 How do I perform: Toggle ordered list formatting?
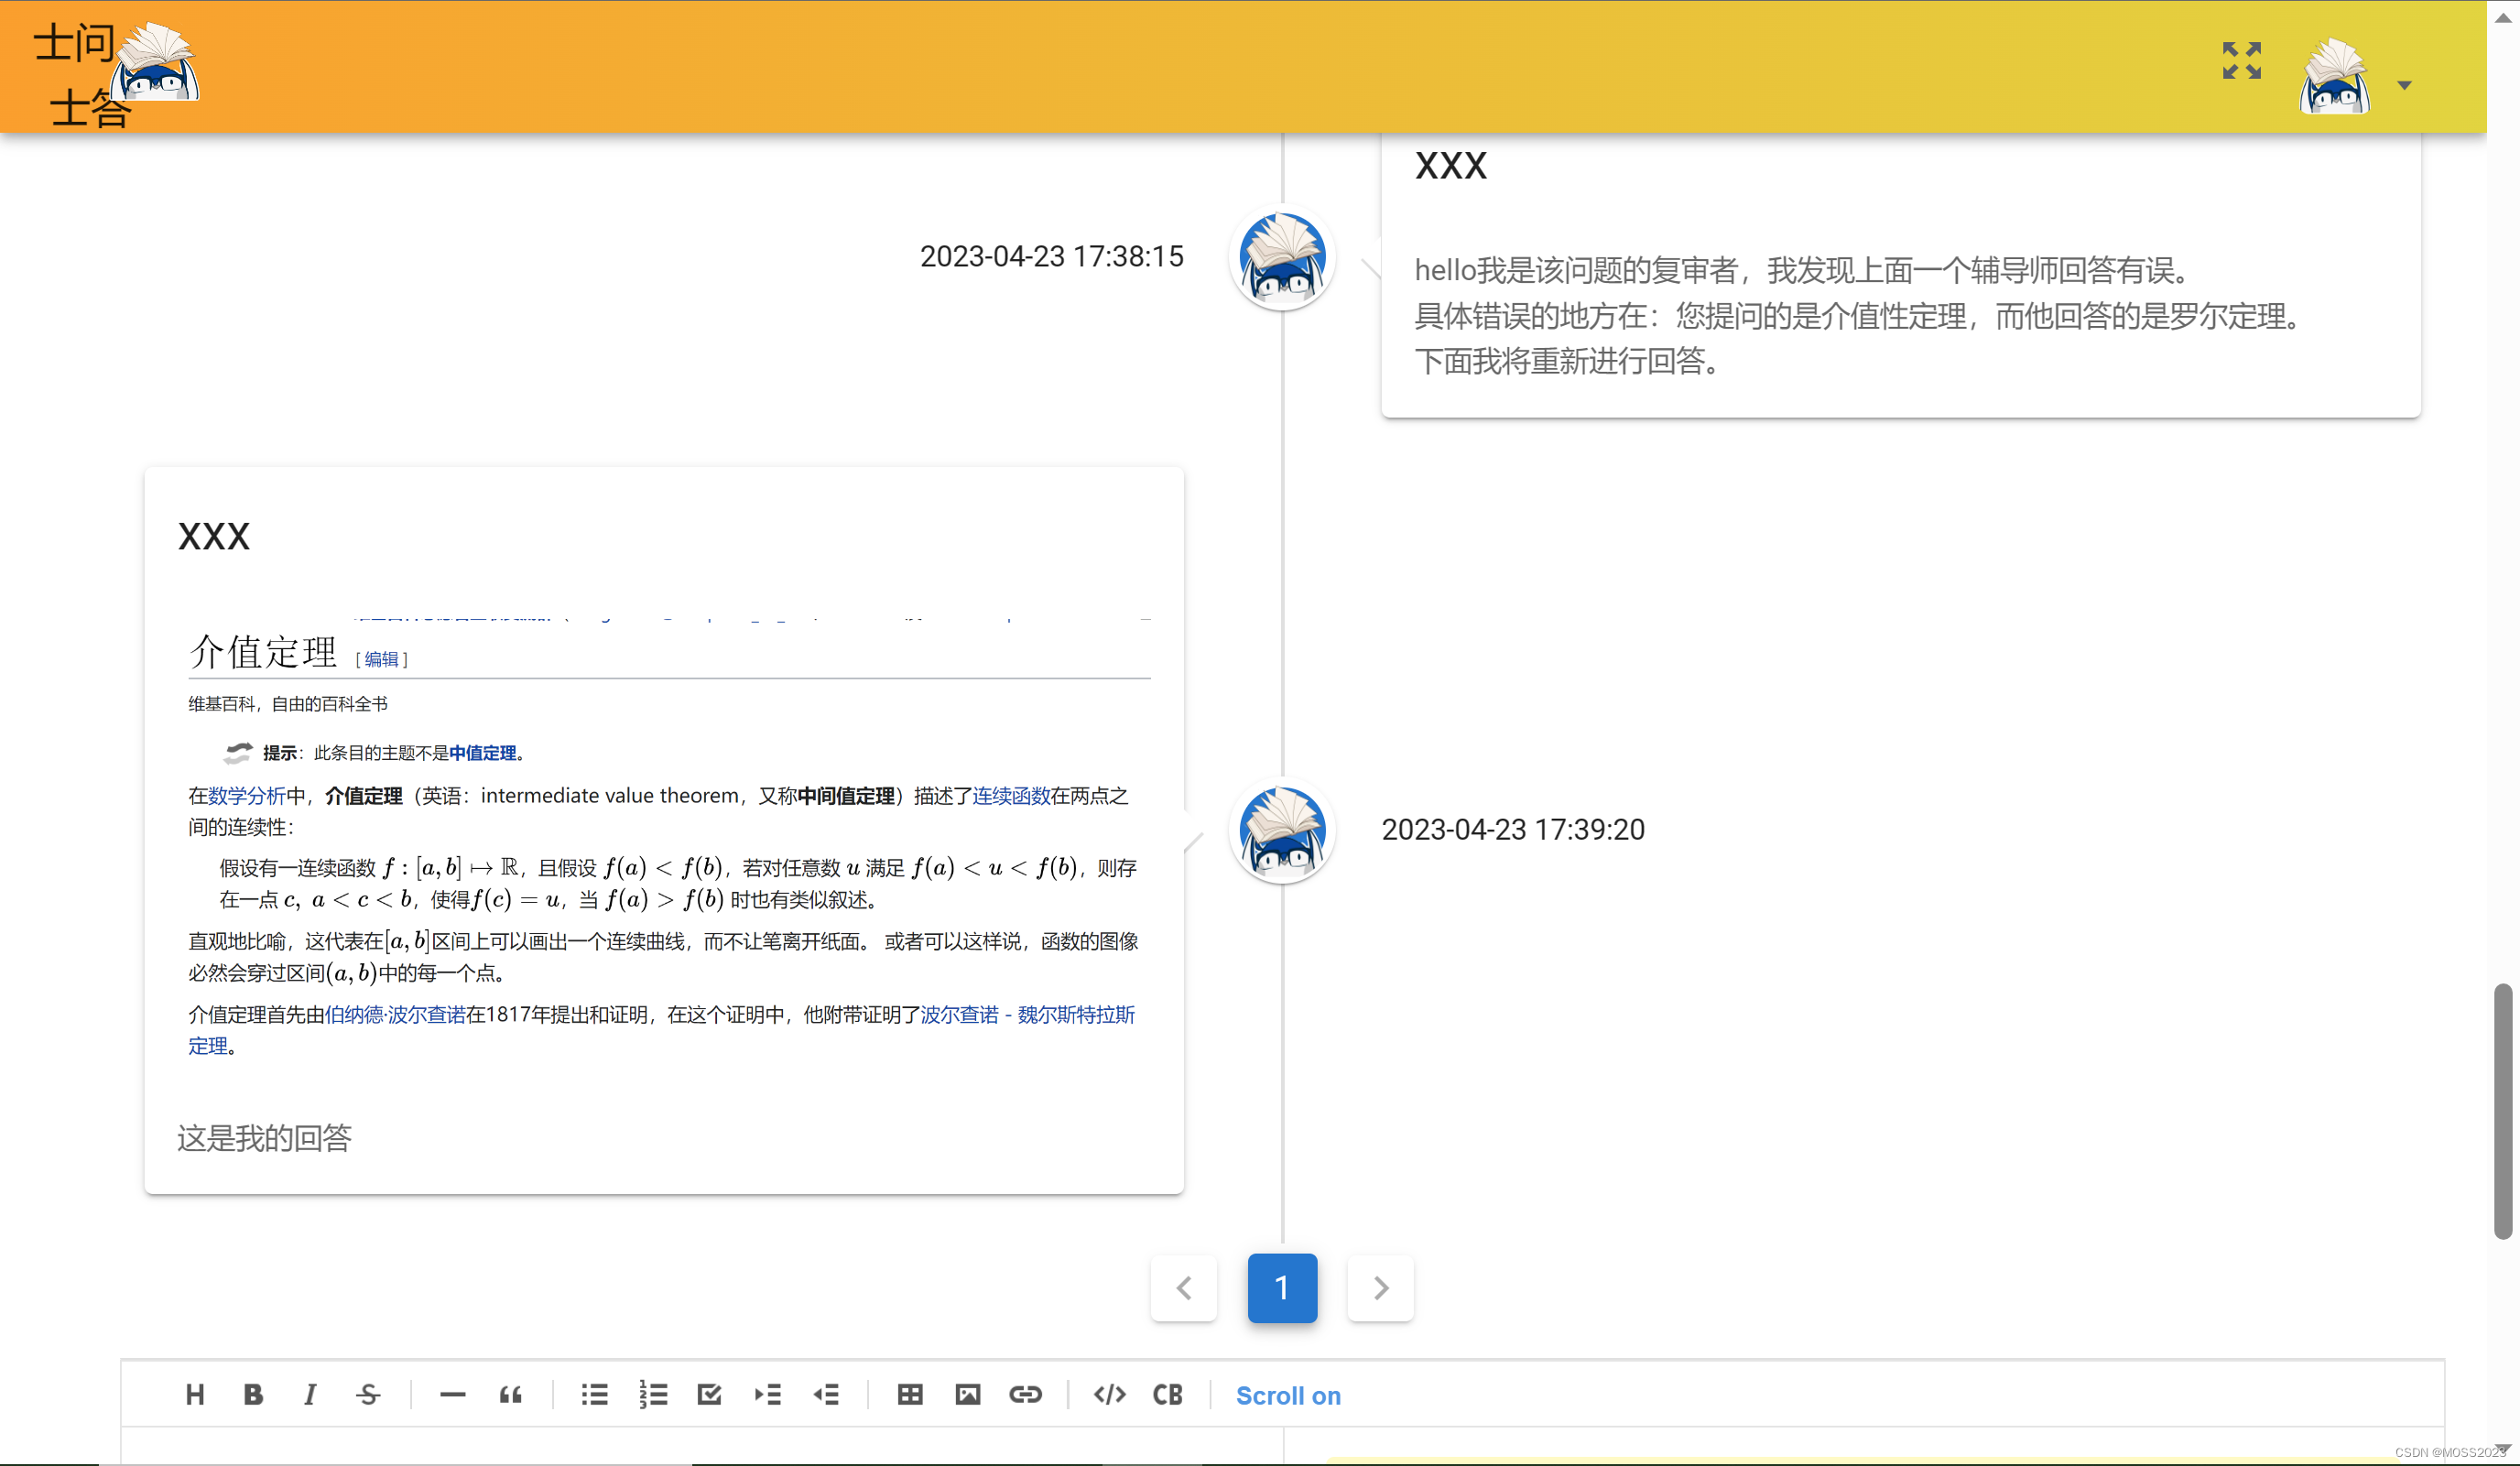[x=653, y=1395]
